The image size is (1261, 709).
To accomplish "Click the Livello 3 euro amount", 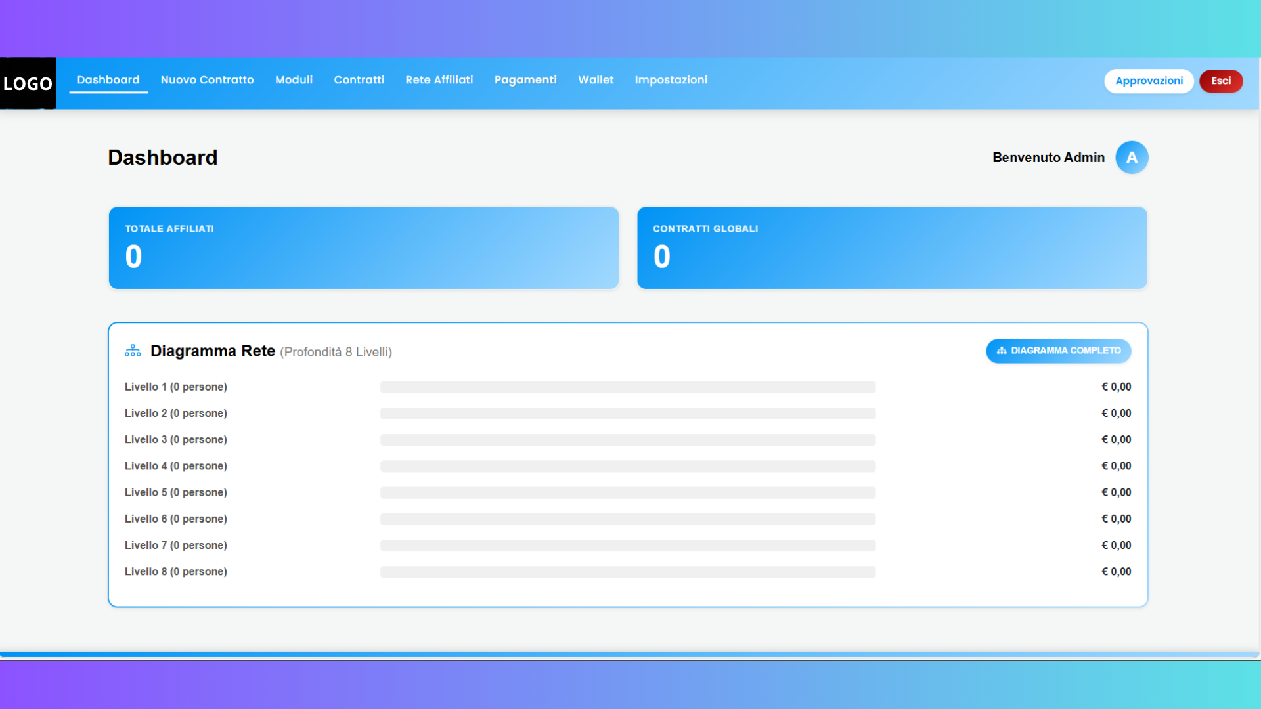I will (x=1116, y=440).
